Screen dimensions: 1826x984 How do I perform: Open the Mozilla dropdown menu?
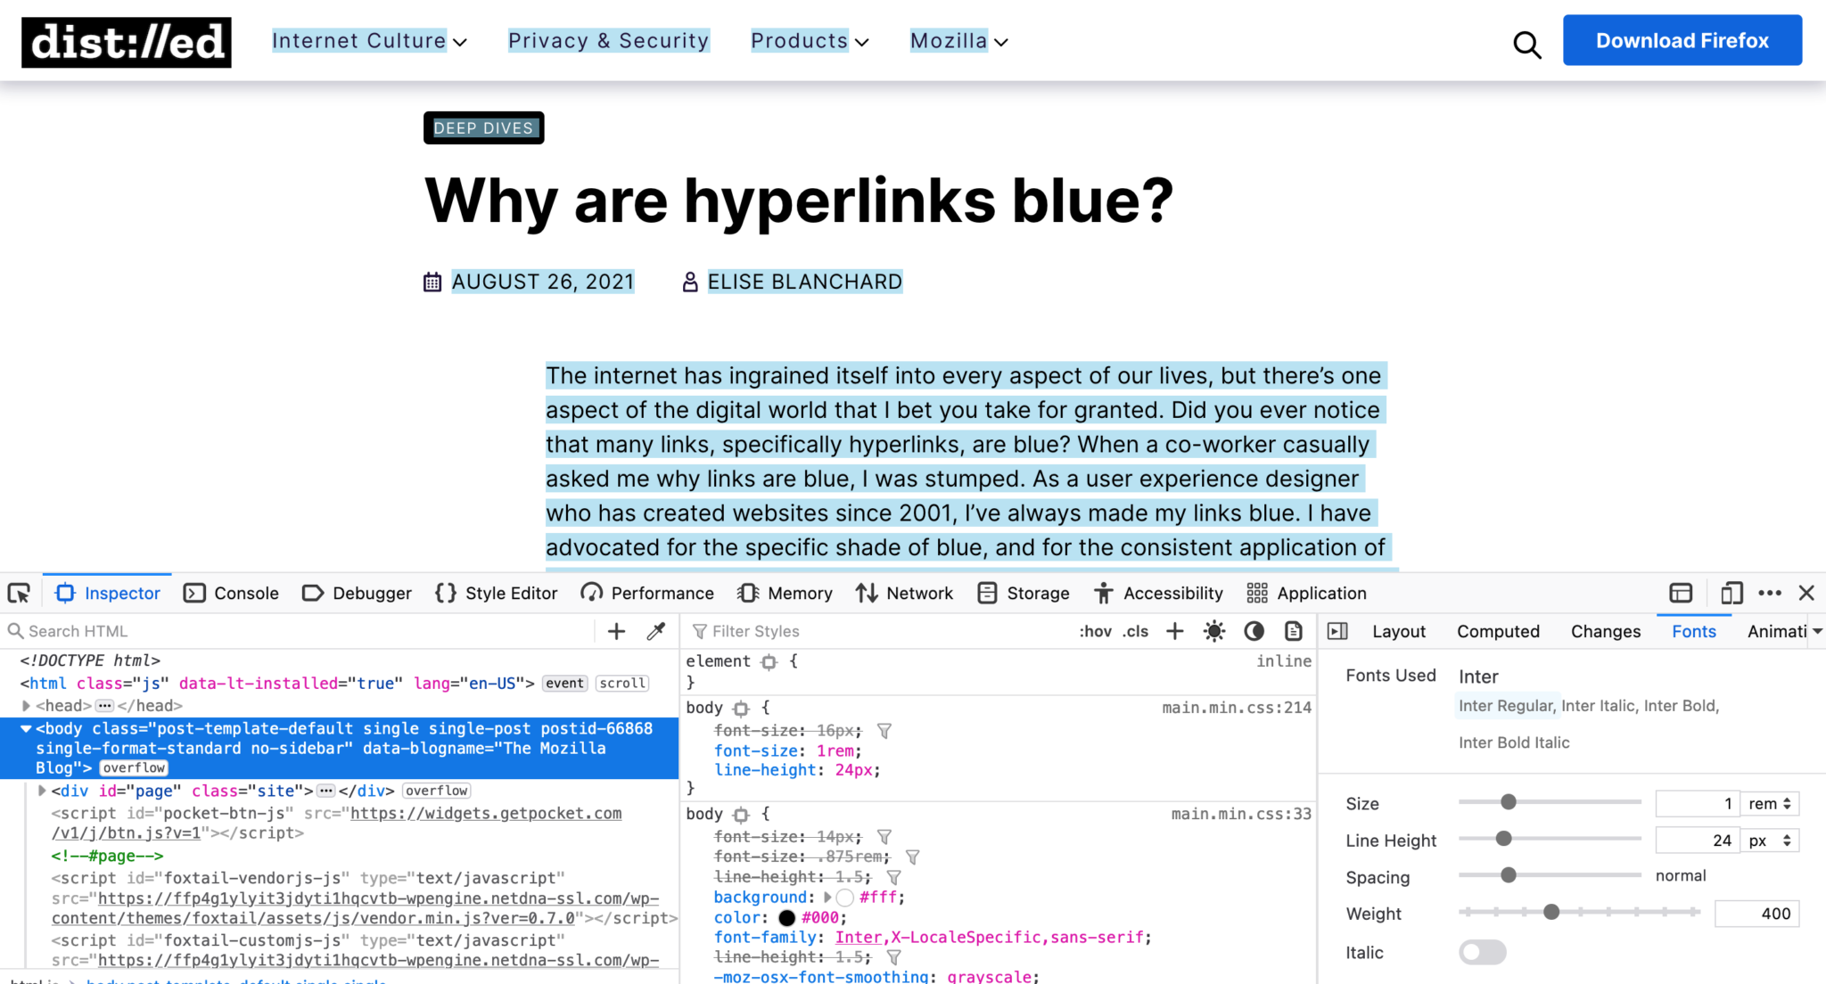[959, 41]
